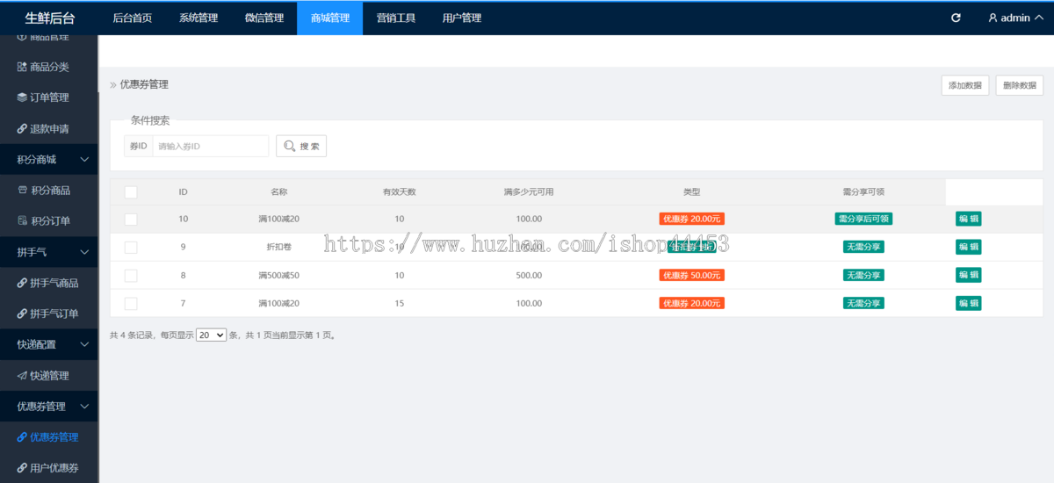1054x483 pixels.
Task: Click 编辑 for coupon ID 9
Action: pyautogui.click(x=969, y=247)
